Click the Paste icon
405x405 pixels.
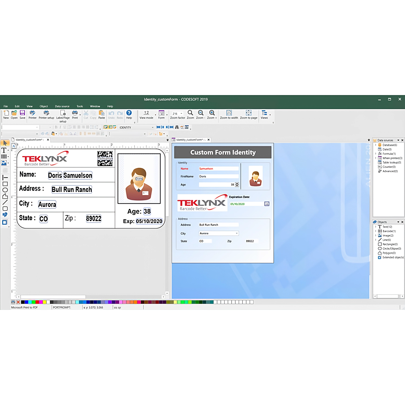click(102, 113)
